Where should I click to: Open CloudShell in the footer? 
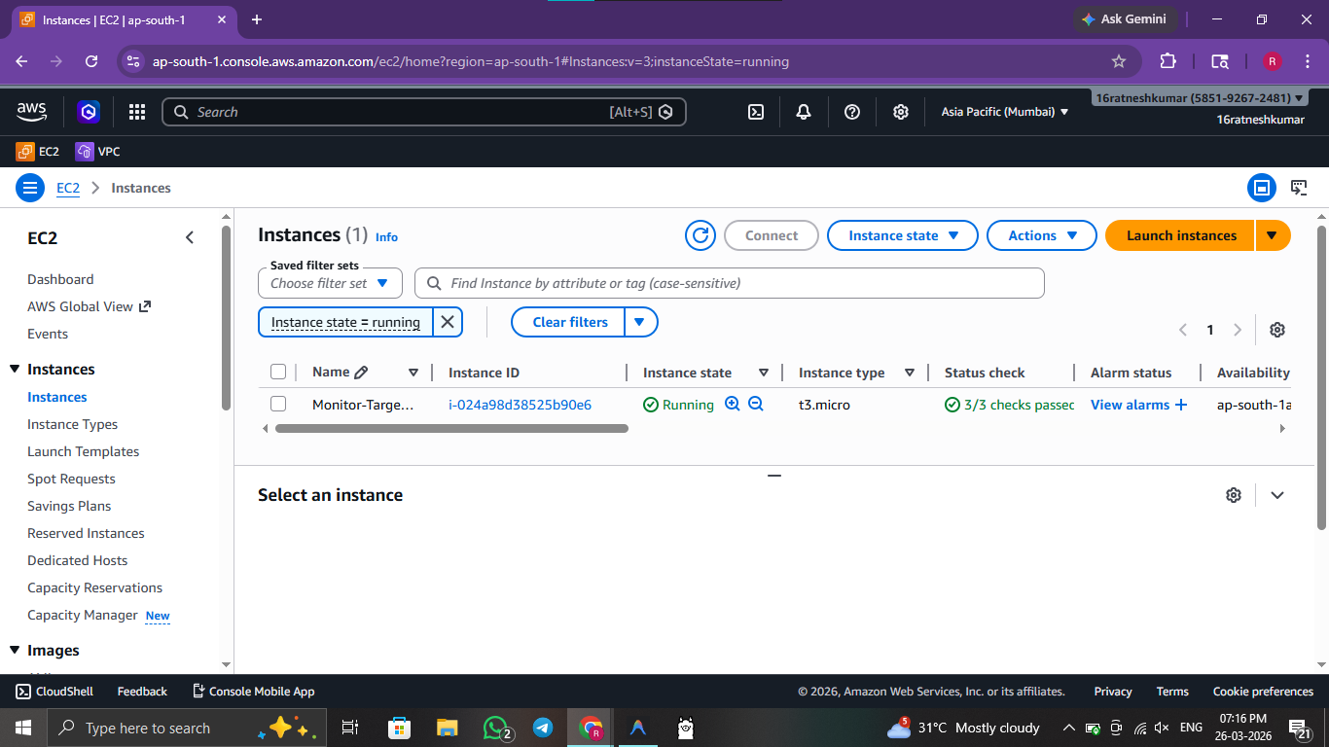54,692
